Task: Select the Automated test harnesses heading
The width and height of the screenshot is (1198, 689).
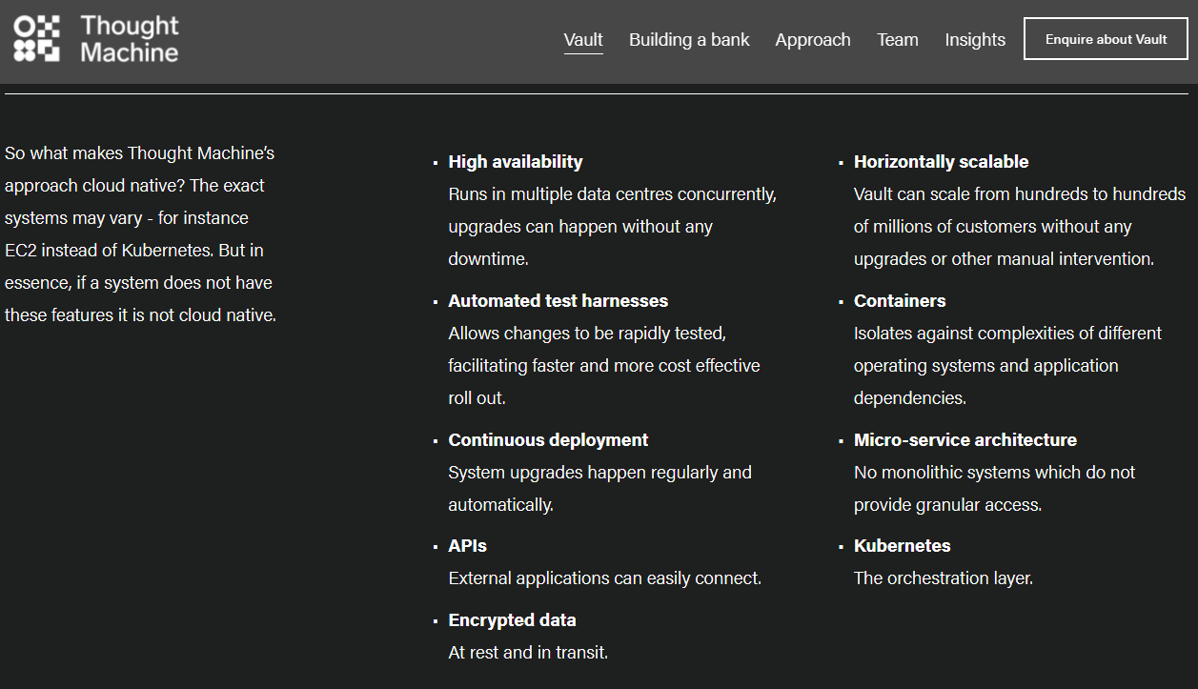Action: [558, 301]
